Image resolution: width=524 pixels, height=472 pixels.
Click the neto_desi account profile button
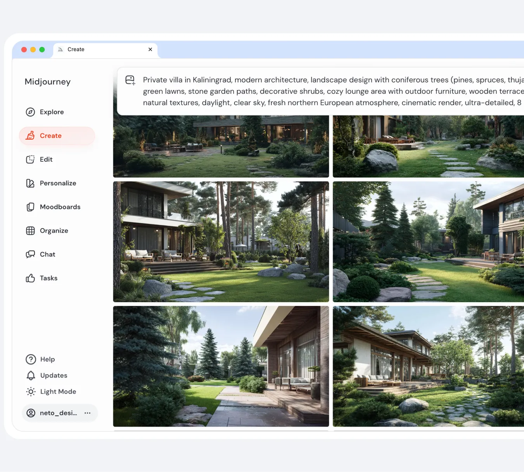click(52, 413)
